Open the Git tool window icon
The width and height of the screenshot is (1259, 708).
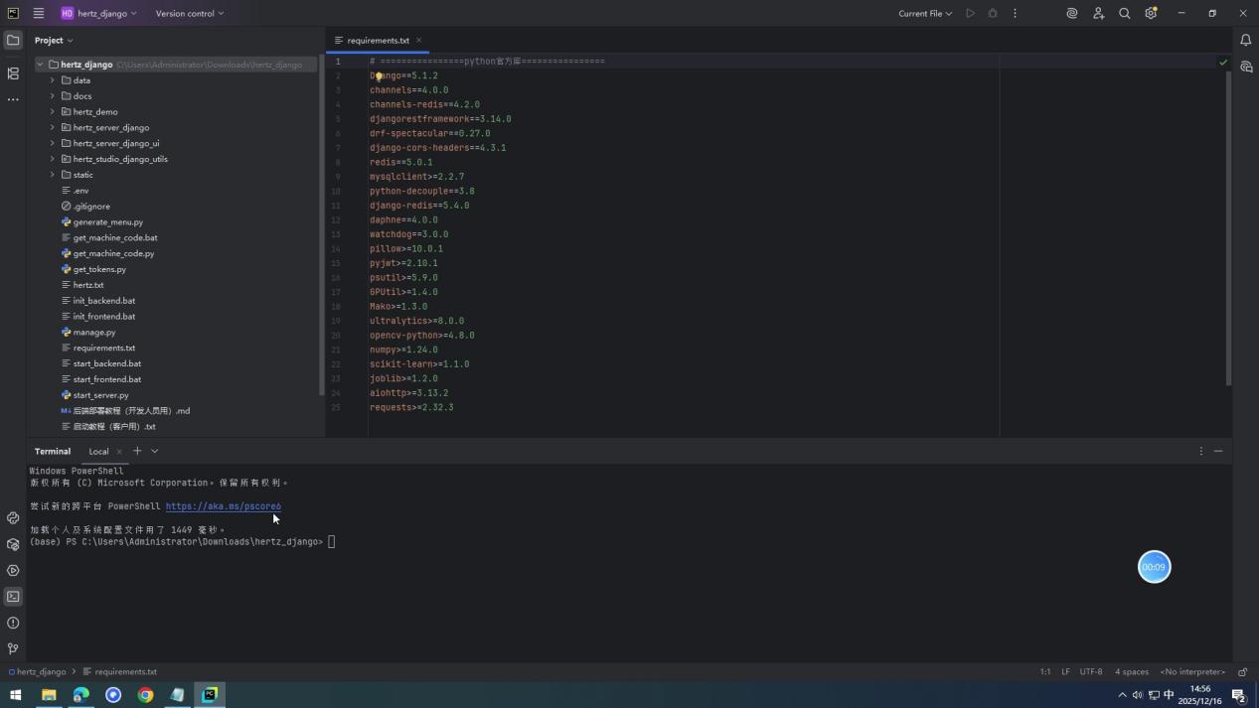pyautogui.click(x=13, y=647)
